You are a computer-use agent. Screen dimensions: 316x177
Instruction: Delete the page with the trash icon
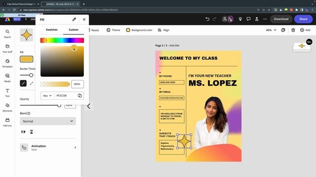(293, 30)
